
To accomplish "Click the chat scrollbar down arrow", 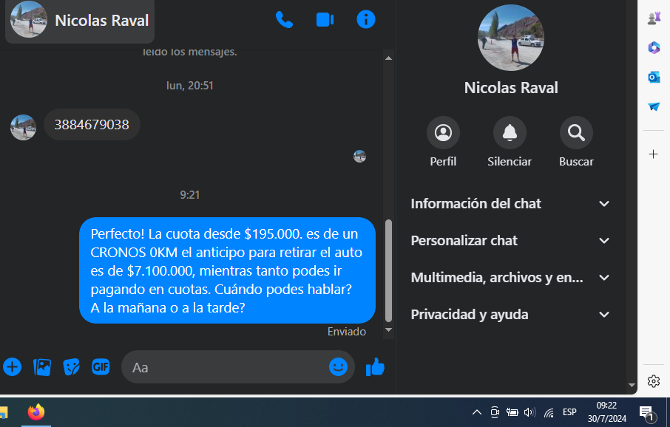I will pyautogui.click(x=388, y=329).
